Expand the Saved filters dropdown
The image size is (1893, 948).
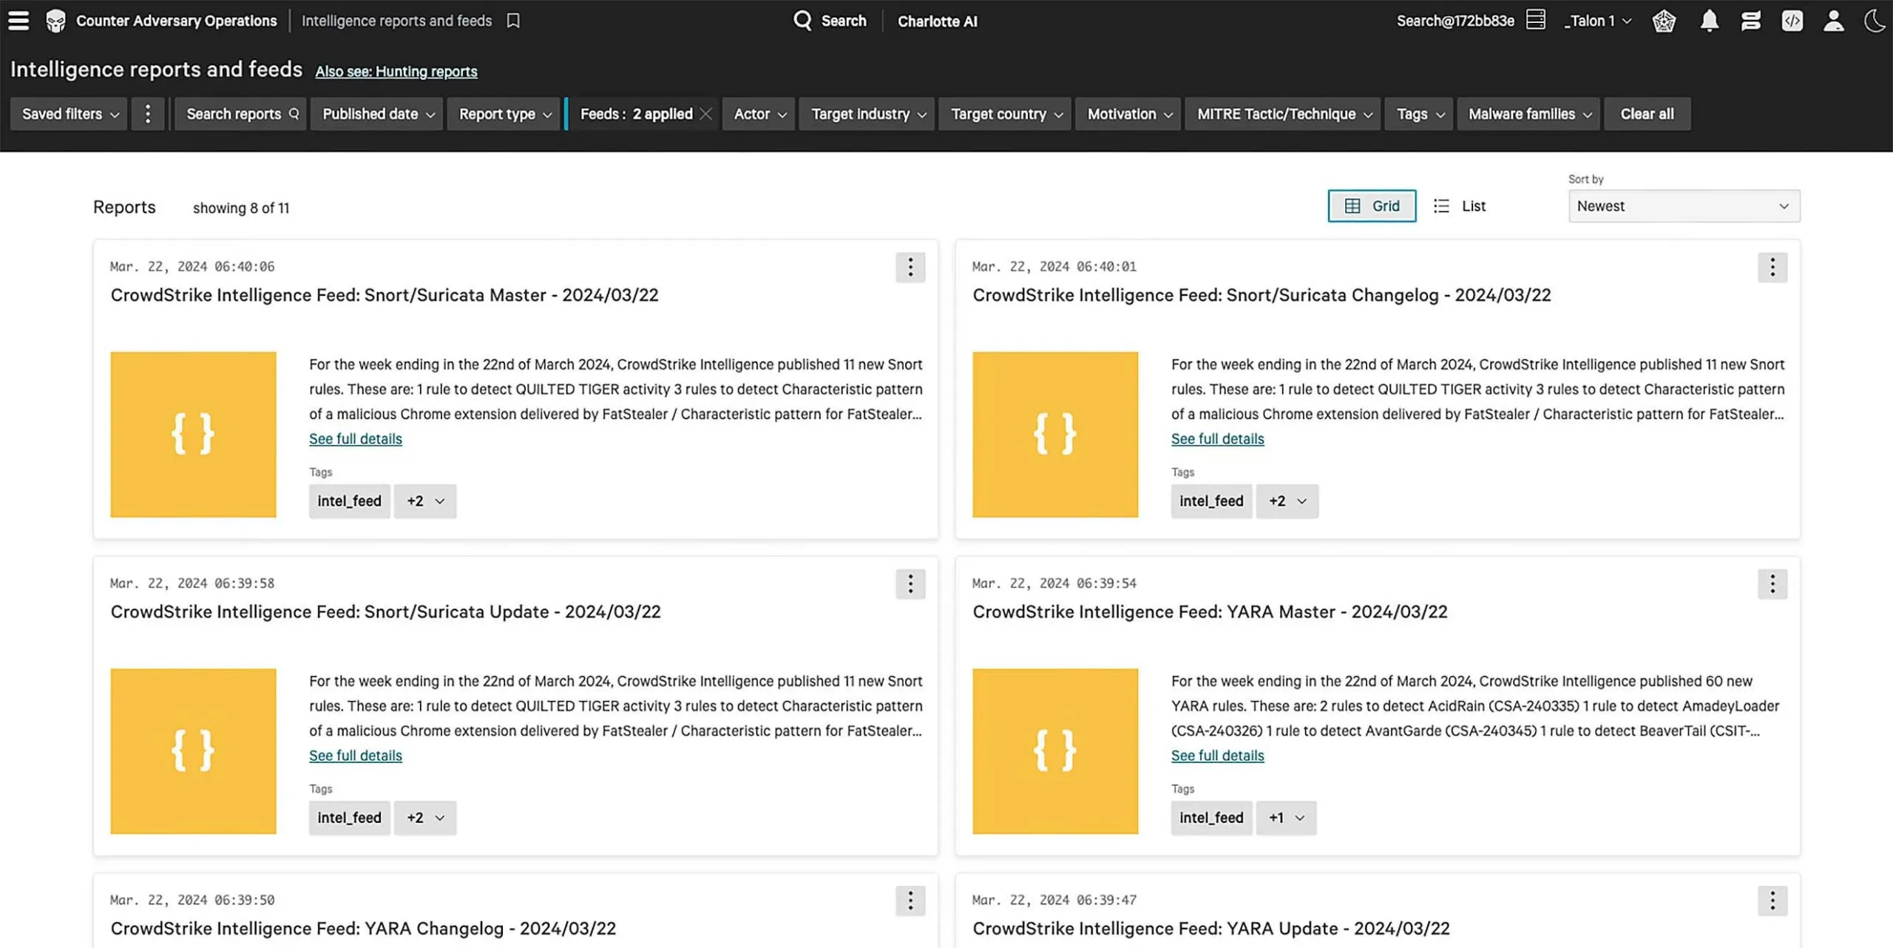(69, 114)
